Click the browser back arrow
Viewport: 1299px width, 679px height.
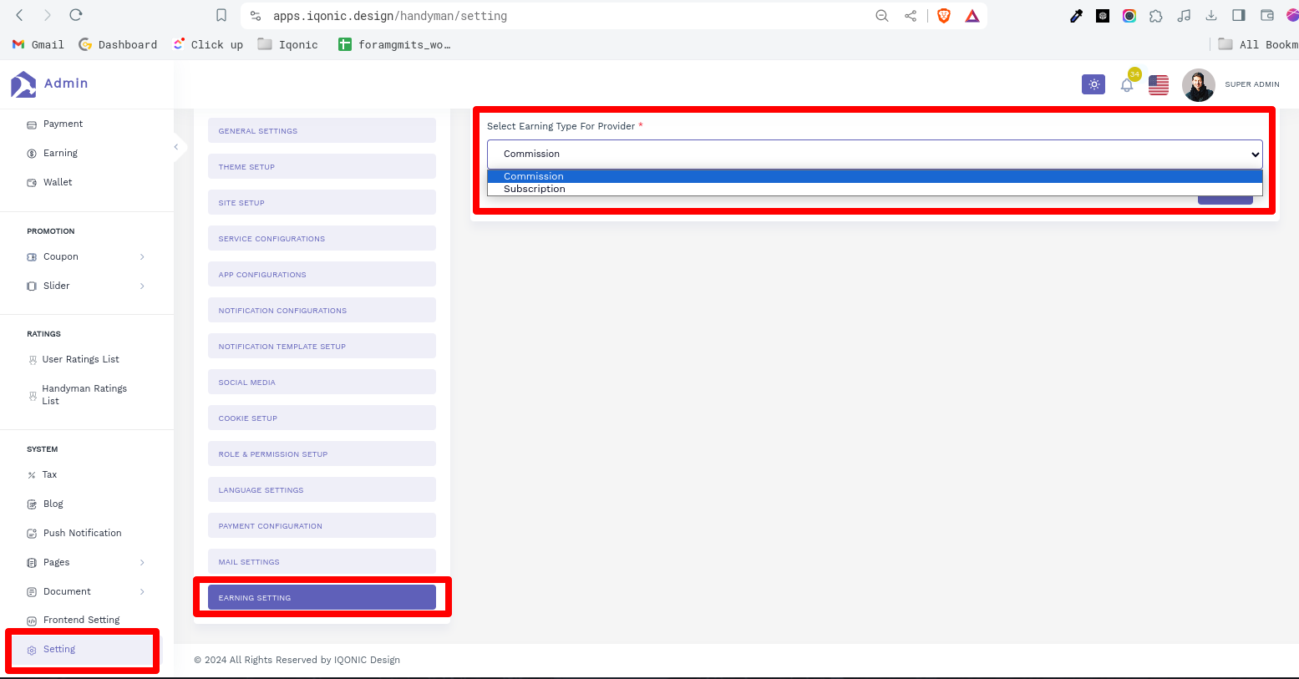tap(20, 15)
